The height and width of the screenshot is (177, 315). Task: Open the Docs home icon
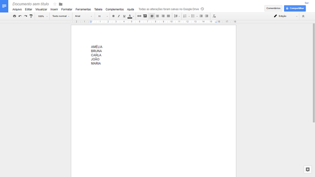(4, 6)
